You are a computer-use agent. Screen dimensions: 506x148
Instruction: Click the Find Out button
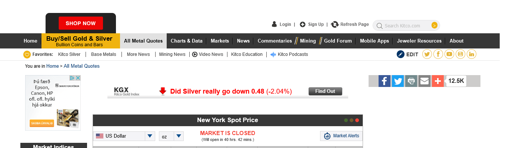click(x=325, y=91)
